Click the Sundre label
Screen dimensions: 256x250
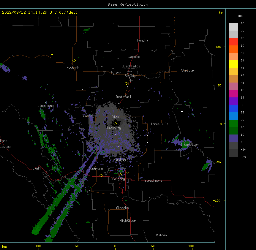tap(87, 116)
